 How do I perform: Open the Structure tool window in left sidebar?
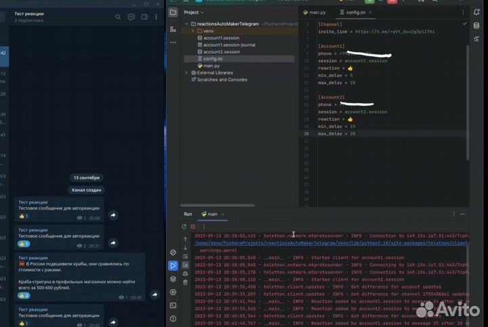174,28
